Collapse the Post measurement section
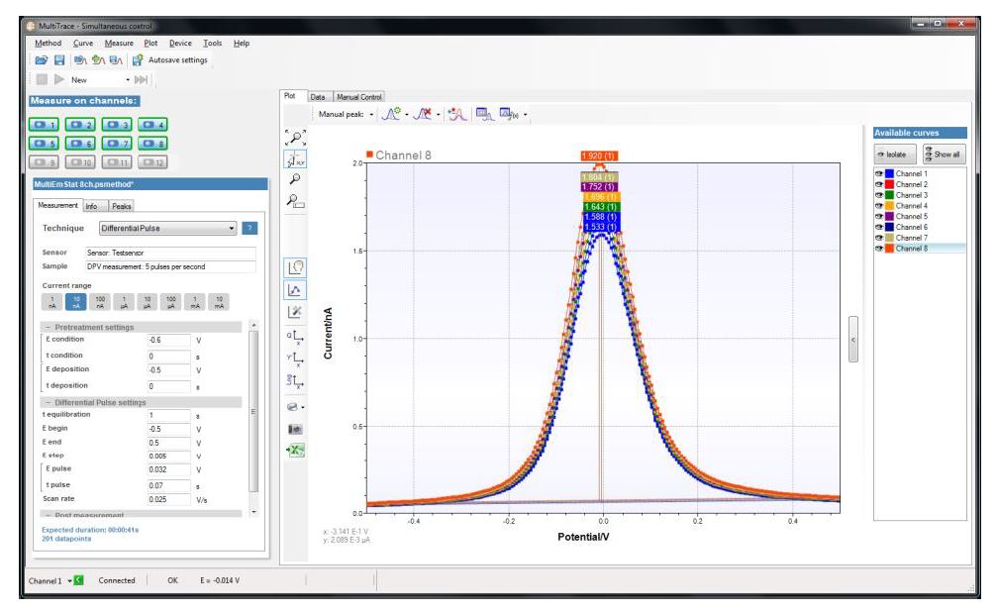Image resolution: width=997 pixels, height=614 pixels. tap(48, 515)
